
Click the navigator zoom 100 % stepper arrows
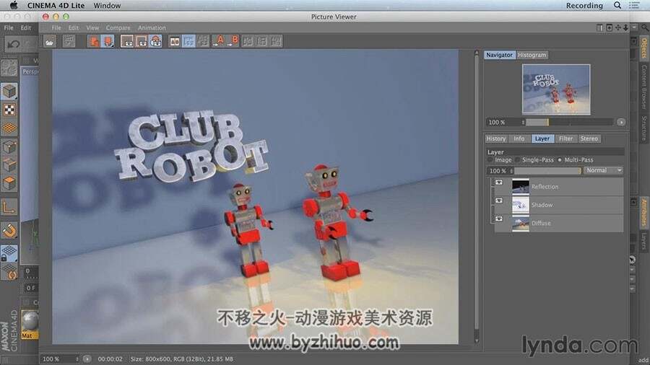point(523,123)
